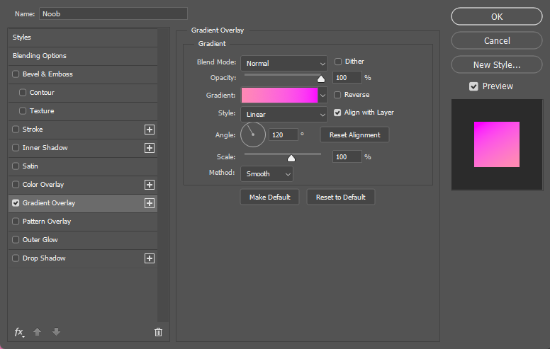Click the plus icon beside Color Overlay
The image size is (550, 349).
(150, 185)
